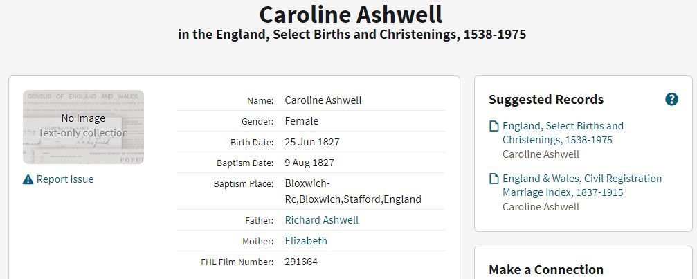Select the gender value Female
The height and width of the screenshot is (279, 697).
click(x=301, y=121)
